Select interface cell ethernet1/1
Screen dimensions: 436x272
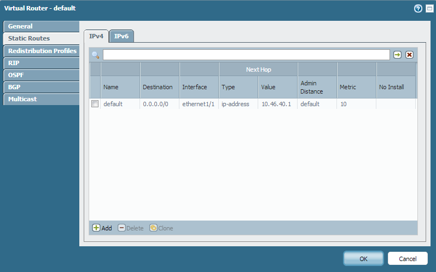[198, 104]
